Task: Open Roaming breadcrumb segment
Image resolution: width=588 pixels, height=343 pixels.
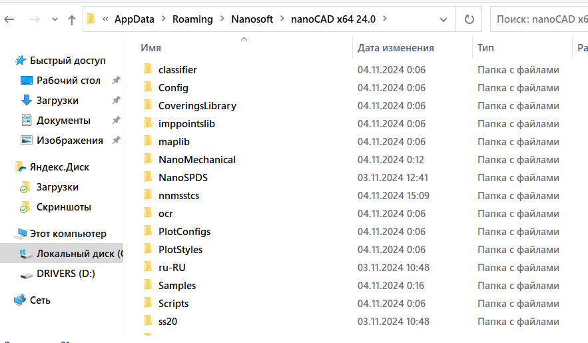Action: pyautogui.click(x=192, y=19)
